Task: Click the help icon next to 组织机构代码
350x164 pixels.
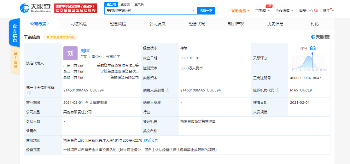Action: click(277, 90)
